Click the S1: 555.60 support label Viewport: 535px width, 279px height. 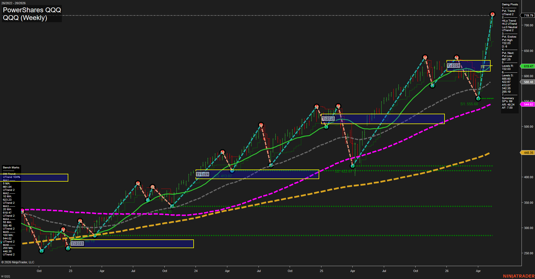[469, 104]
